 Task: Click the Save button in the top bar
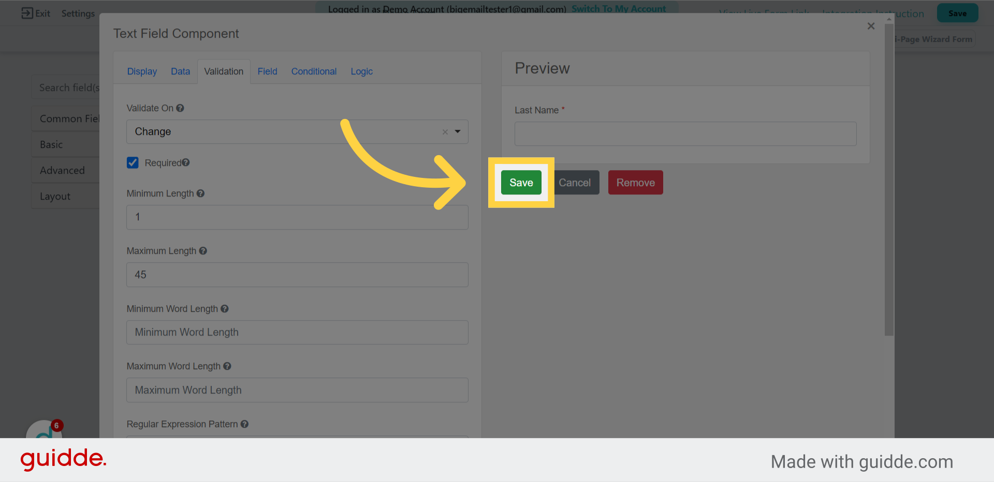(x=957, y=13)
